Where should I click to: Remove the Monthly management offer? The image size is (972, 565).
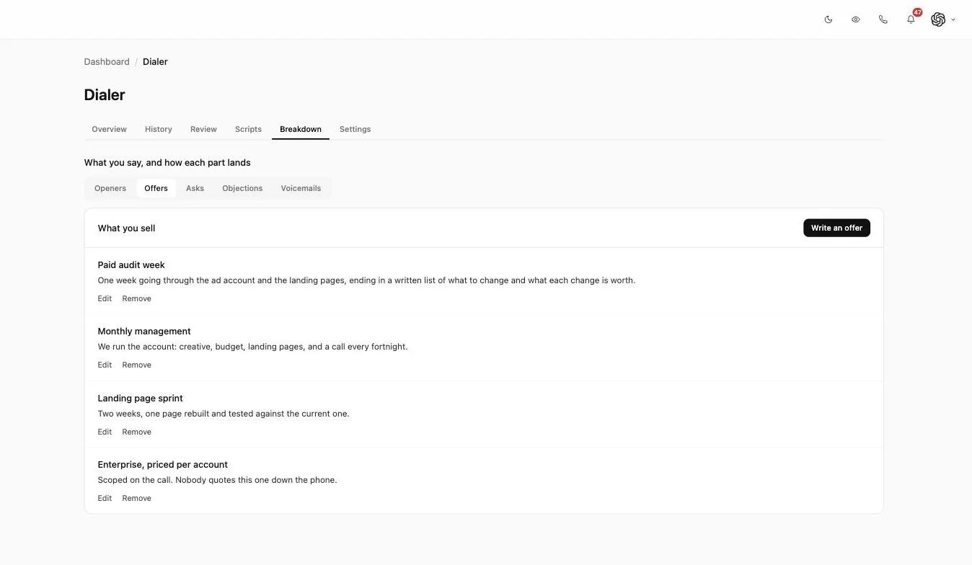[x=136, y=365]
